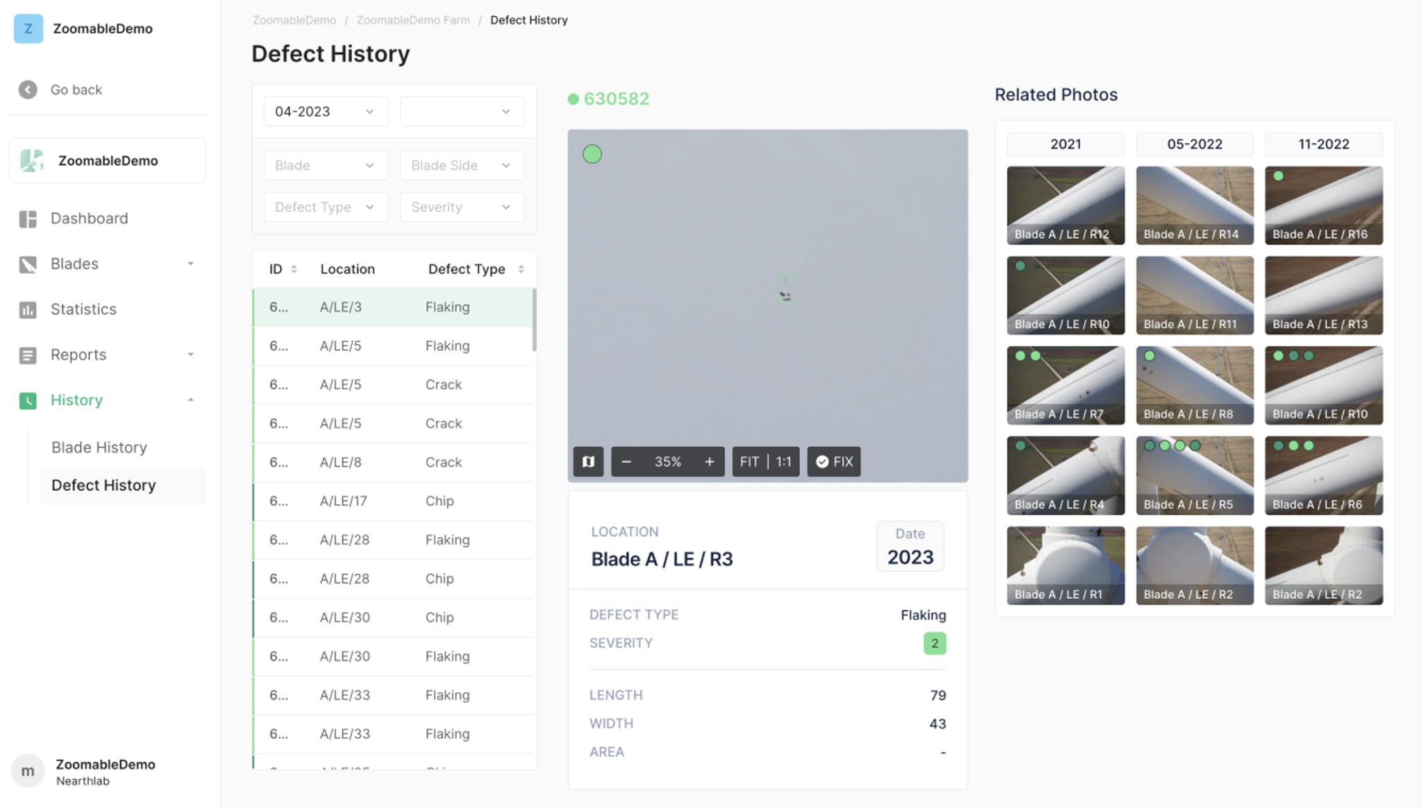
Task: Open Dashboard from sidebar icon
Action: (x=28, y=219)
